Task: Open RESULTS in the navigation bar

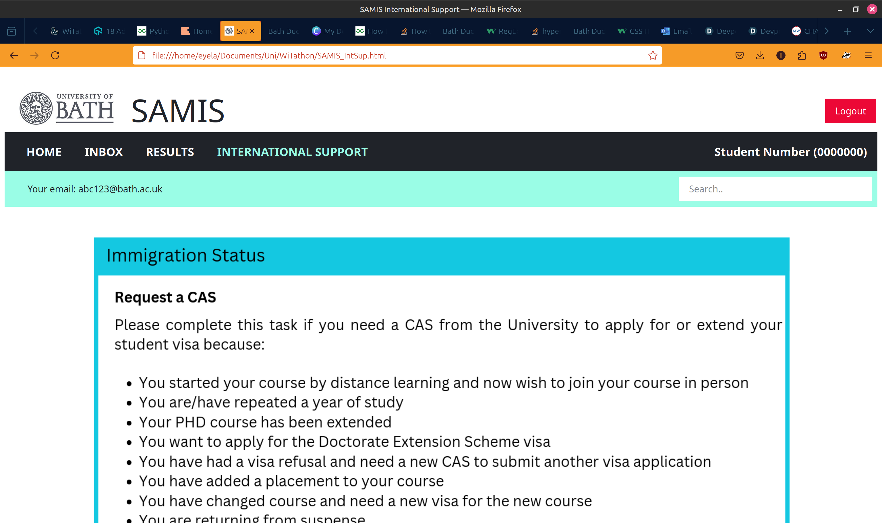Action: pos(170,152)
